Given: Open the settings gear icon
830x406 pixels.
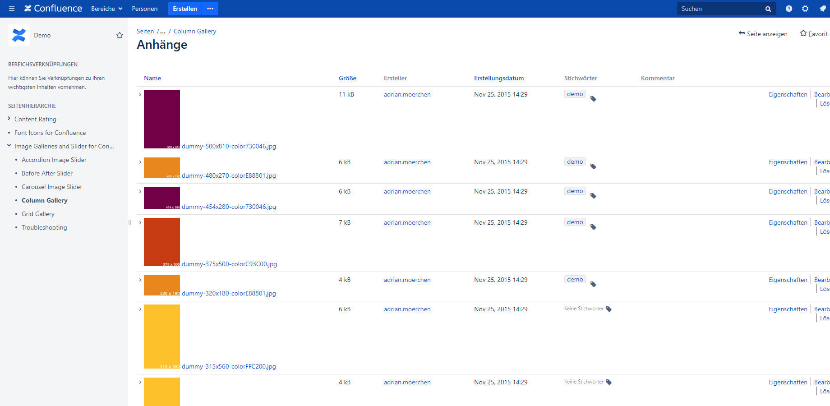Looking at the screenshot, I should pos(805,9).
